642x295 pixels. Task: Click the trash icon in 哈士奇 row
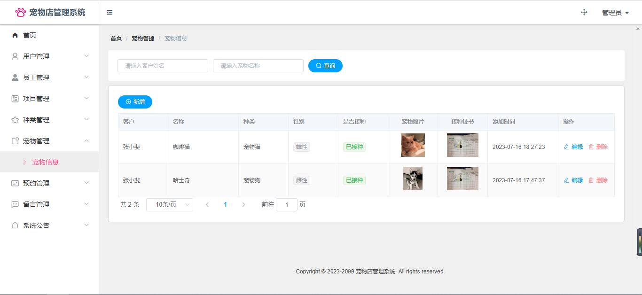(591, 180)
